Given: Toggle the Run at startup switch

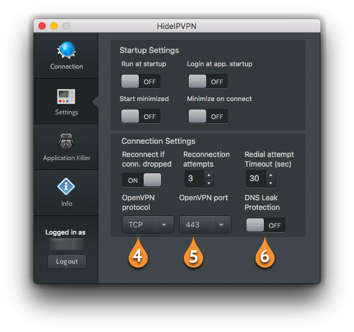Looking at the screenshot, I should point(141,81).
